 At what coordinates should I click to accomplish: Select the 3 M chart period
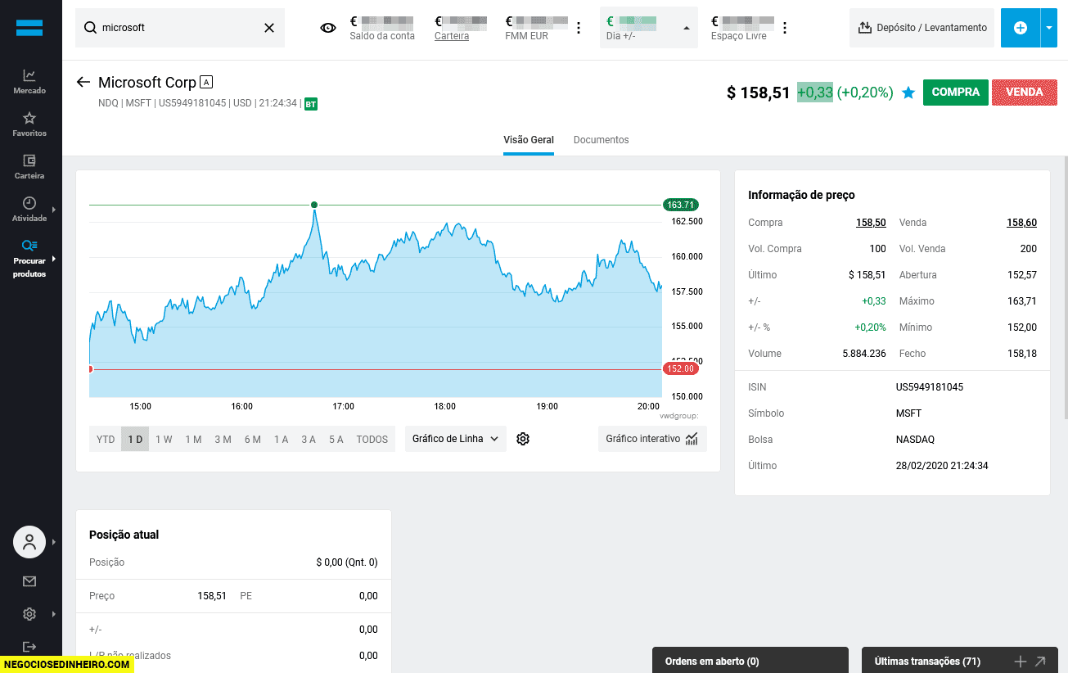pos(223,440)
